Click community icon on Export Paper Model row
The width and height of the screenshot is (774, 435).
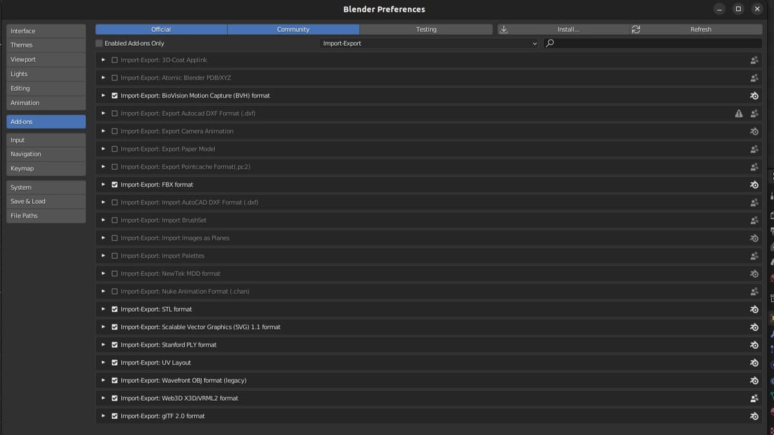(x=754, y=149)
